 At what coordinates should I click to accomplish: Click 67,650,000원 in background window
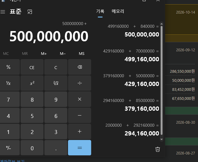184,98
